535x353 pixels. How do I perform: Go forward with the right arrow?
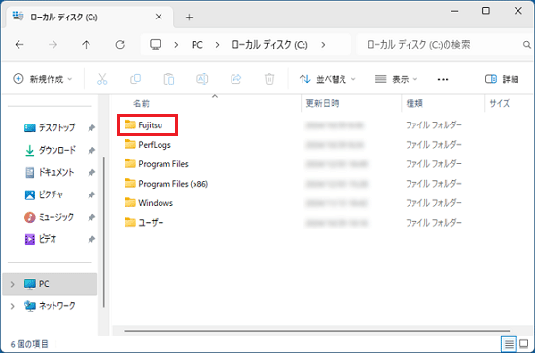53,45
